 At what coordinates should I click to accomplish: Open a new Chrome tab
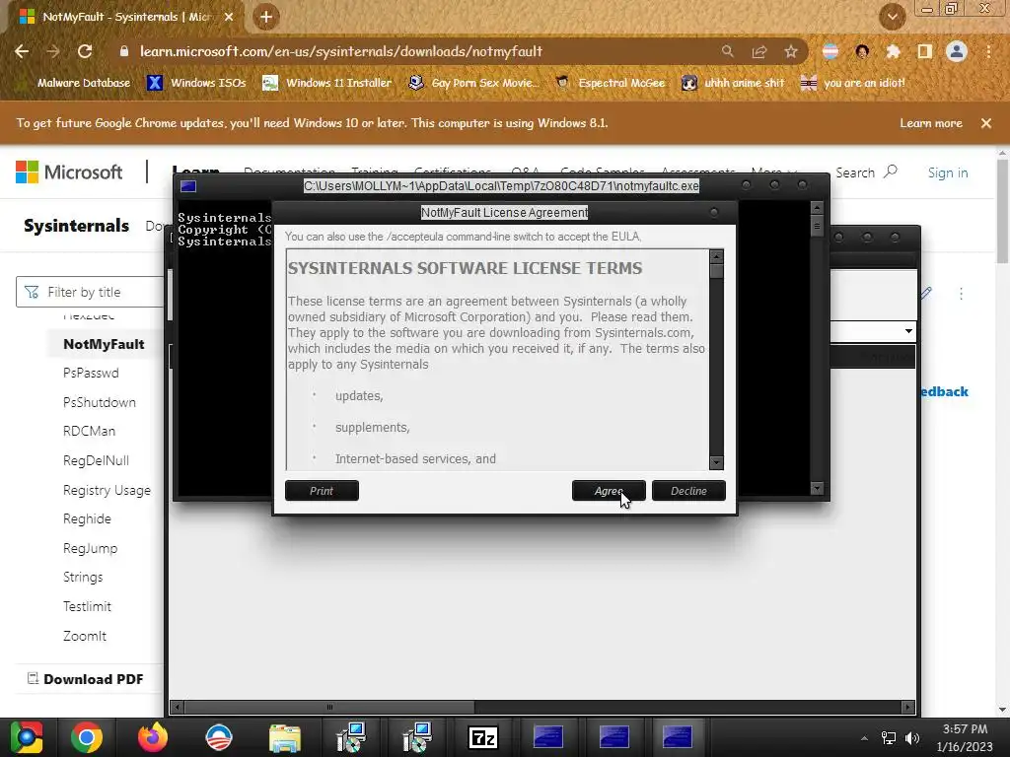click(266, 17)
